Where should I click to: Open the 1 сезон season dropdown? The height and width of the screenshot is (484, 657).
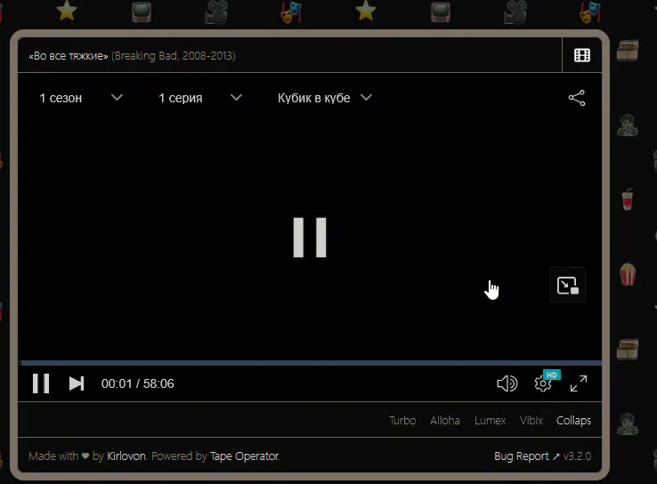81,98
